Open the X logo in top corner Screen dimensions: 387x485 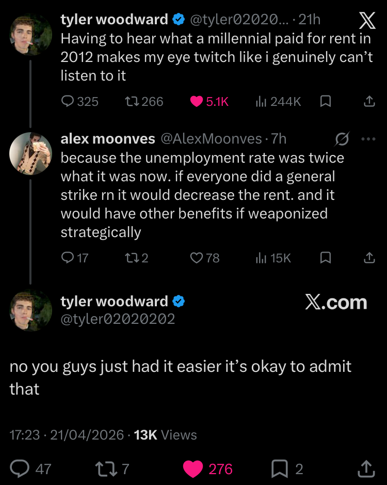[x=366, y=21]
